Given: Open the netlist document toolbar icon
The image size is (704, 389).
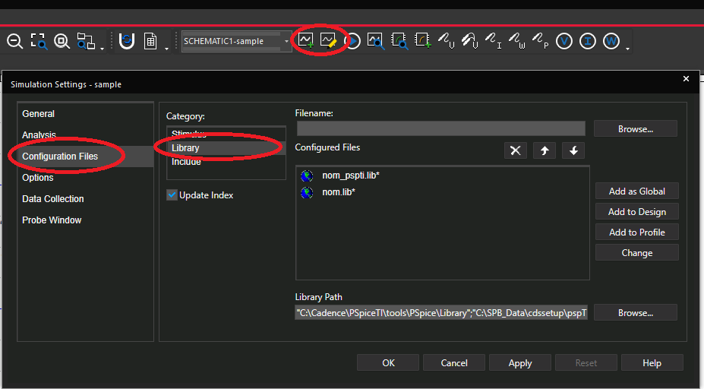Looking at the screenshot, I should (x=150, y=41).
